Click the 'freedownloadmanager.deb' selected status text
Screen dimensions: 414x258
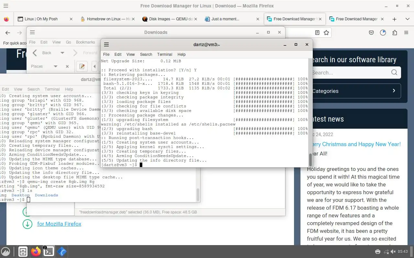[138, 212]
